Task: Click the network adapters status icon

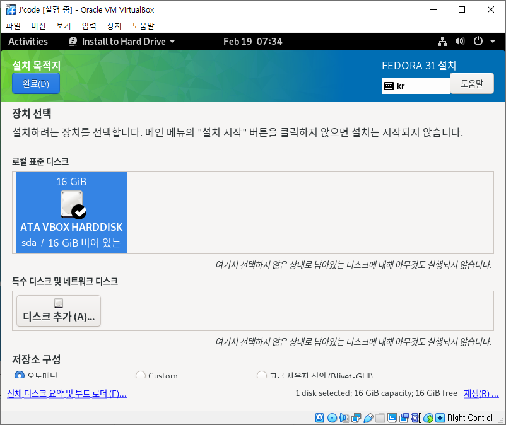Action: coord(356,417)
